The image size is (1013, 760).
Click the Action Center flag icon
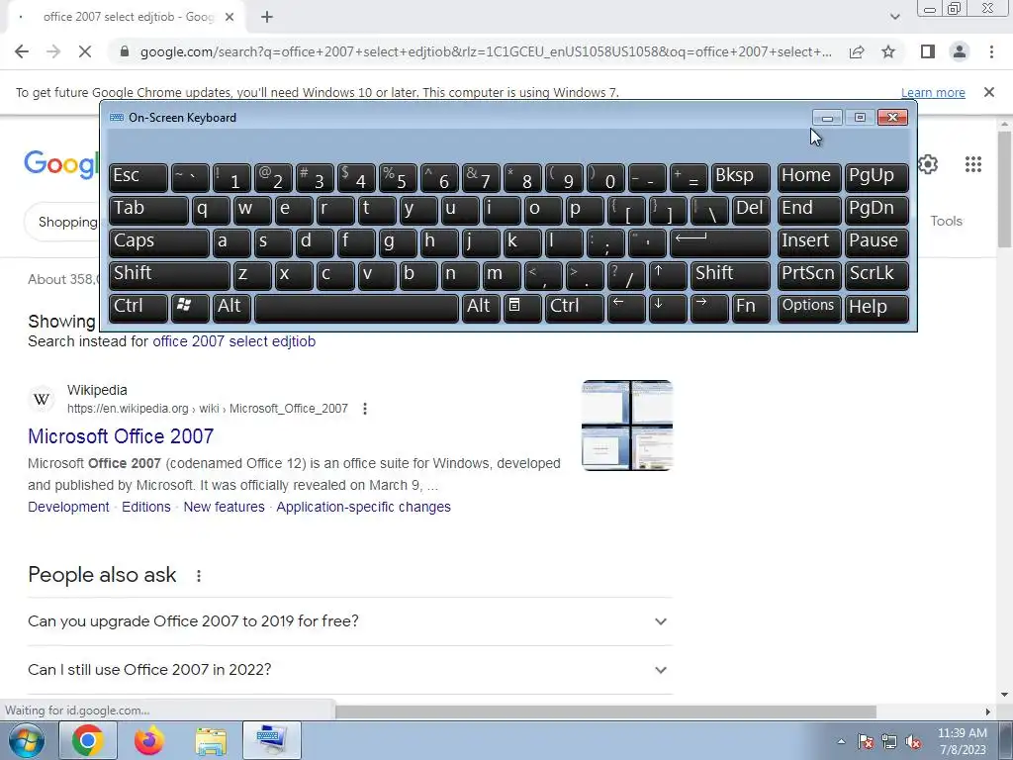(x=865, y=741)
